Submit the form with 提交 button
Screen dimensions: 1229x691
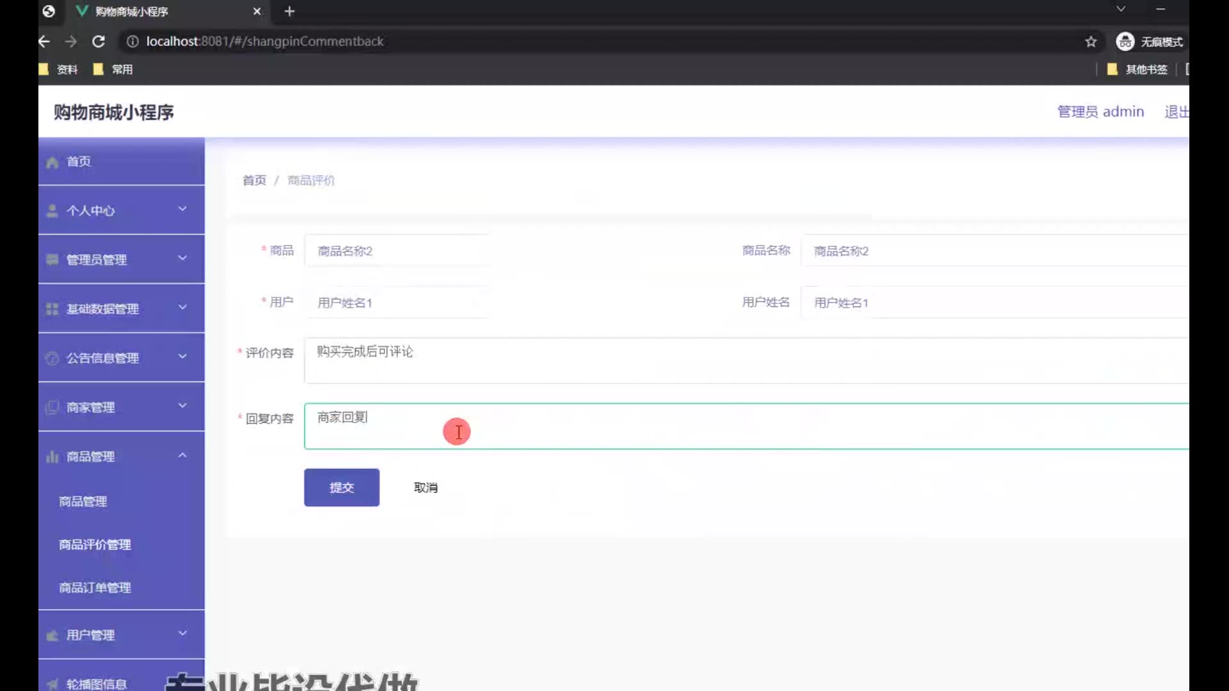coord(341,488)
